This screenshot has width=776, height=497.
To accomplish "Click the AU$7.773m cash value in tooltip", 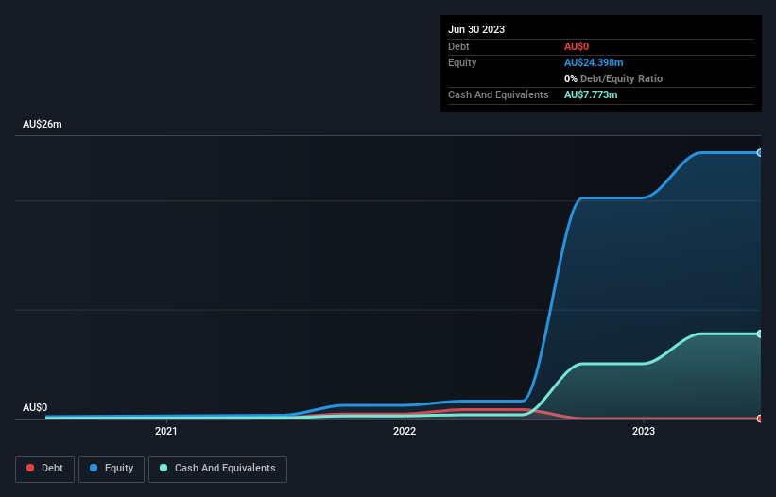I will pyautogui.click(x=591, y=94).
